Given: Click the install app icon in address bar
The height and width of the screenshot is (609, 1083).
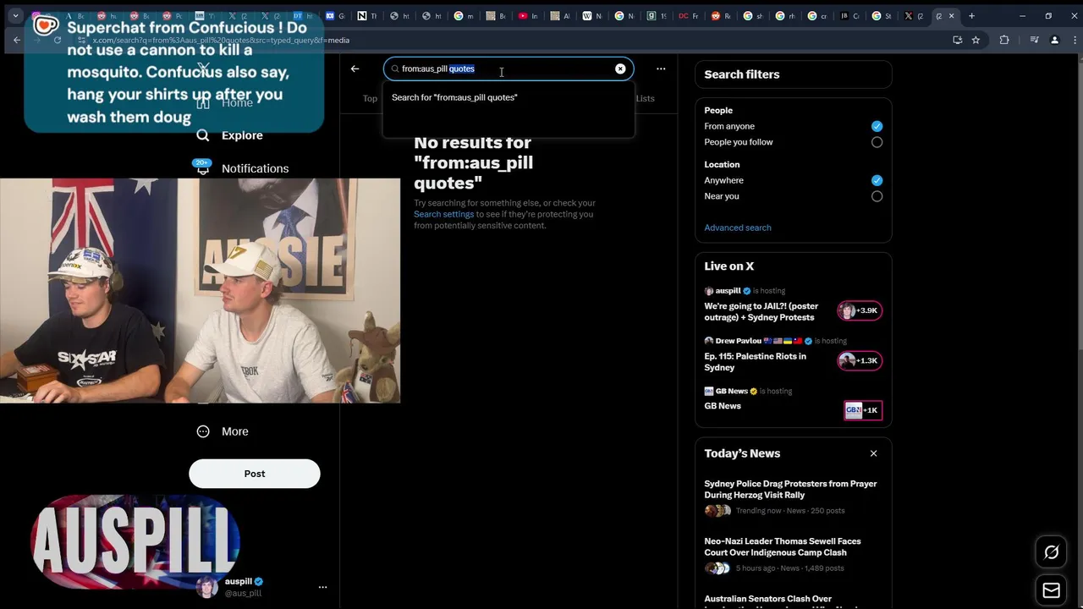Looking at the screenshot, I should click(x=958, y=40).
